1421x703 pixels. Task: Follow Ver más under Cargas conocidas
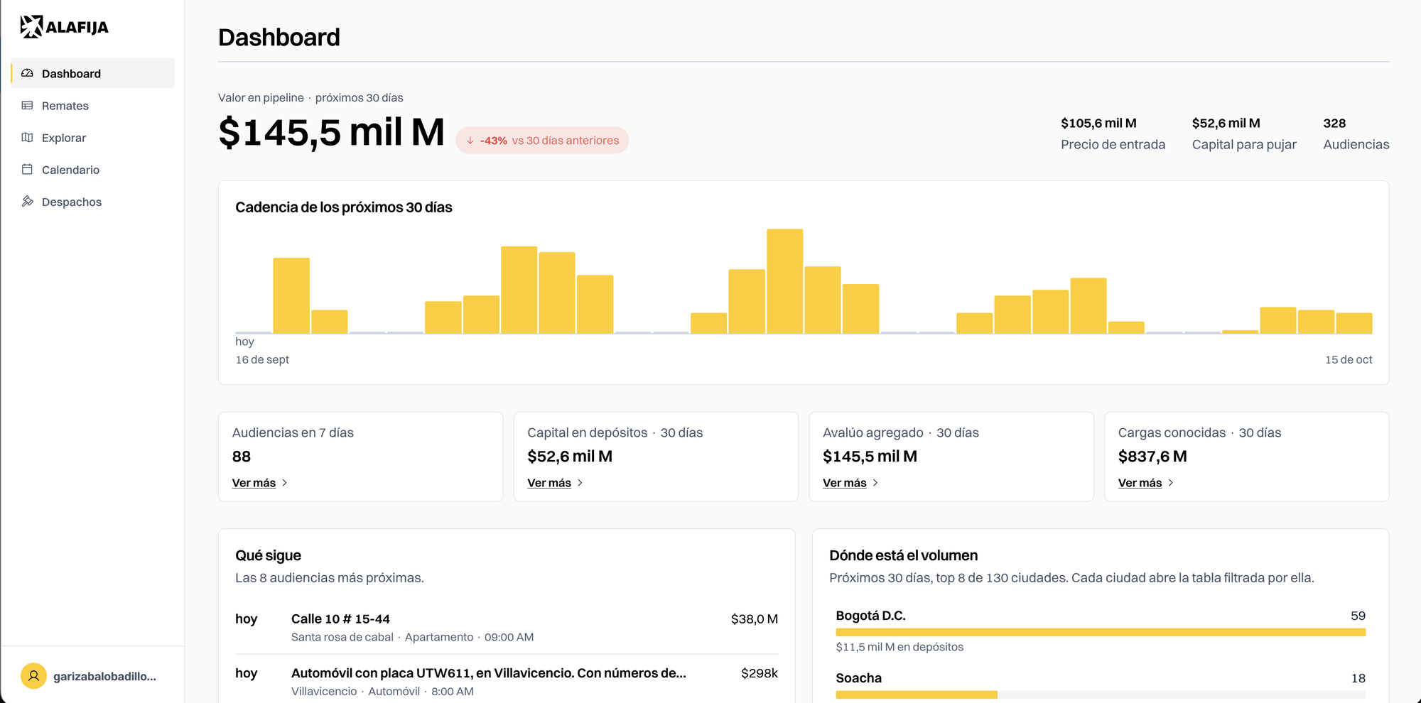point(1140,483)
